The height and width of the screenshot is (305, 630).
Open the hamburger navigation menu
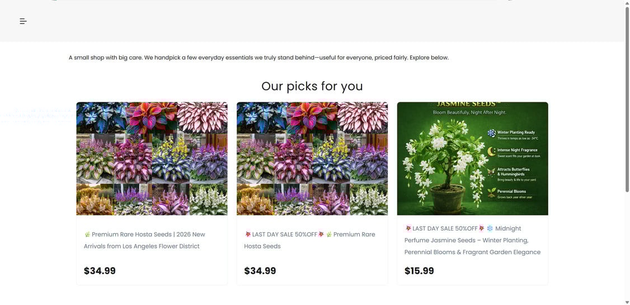click(x=23, y=21)
